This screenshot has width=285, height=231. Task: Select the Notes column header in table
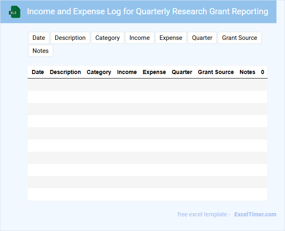[247, 72]
